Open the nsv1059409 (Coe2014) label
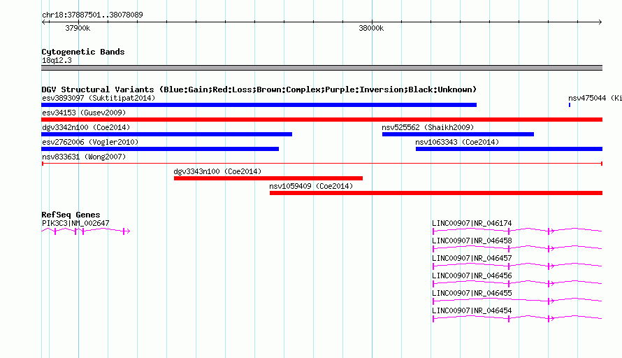The image size is (622, 358). 311,186
